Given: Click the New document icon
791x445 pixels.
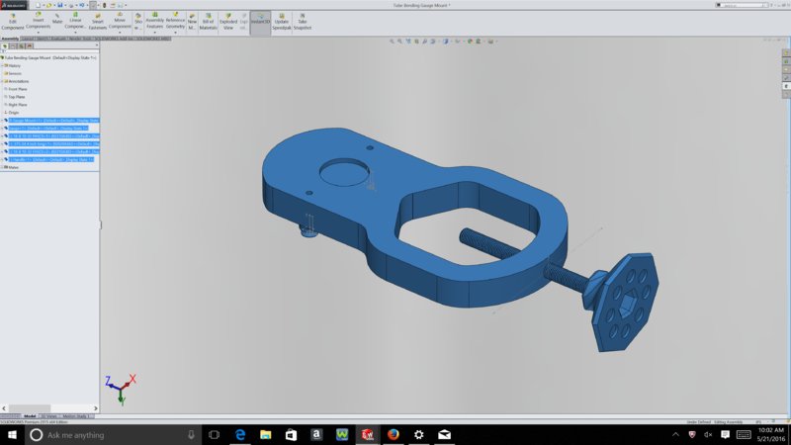Looking at the screenshot, I should coord(38,5).
